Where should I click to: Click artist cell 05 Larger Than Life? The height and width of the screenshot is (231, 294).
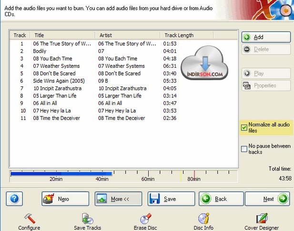[x=120, y=96]
